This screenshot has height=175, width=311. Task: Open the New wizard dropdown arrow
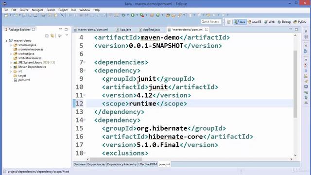pos(11,15)
